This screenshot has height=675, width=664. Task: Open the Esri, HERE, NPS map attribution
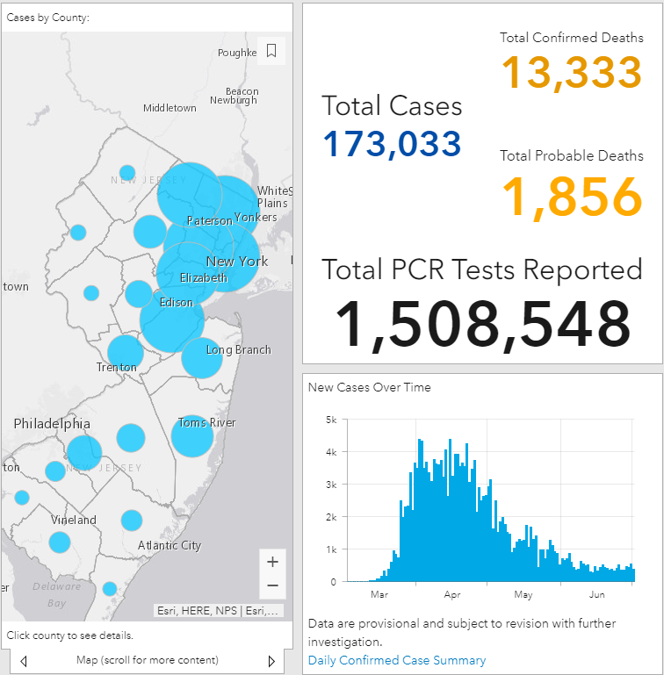219,610
